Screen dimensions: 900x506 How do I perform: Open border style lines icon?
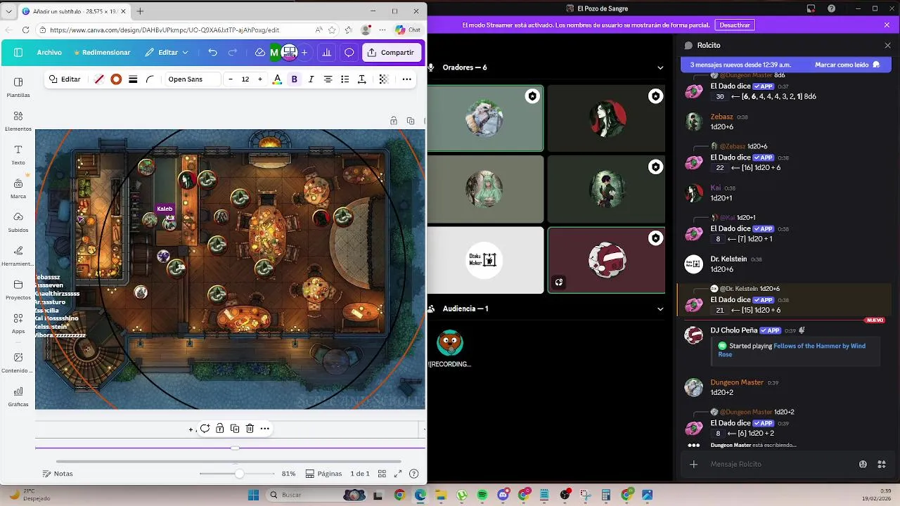point(133,79)
